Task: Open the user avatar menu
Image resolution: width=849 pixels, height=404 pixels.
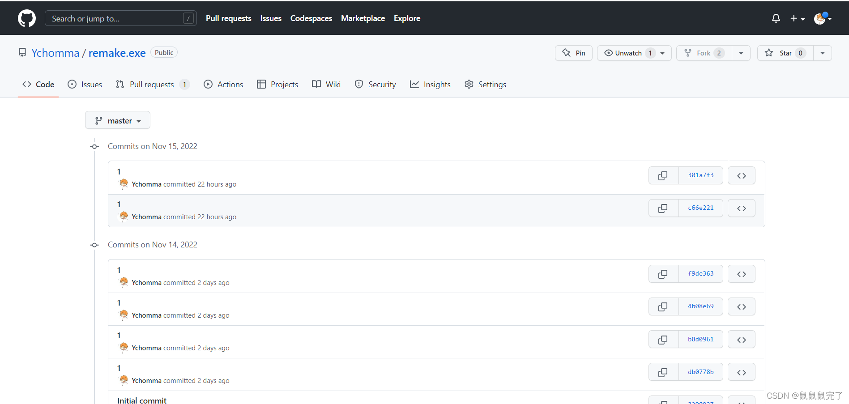Action: tap(823, 18)
